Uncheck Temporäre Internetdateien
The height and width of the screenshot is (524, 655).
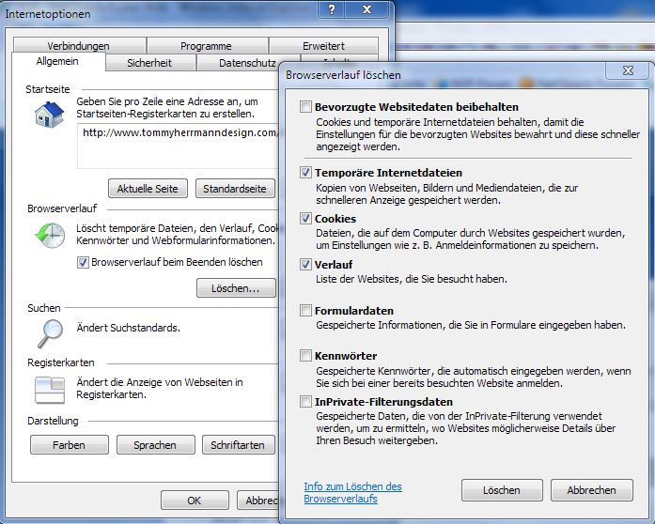click(305, 173)
